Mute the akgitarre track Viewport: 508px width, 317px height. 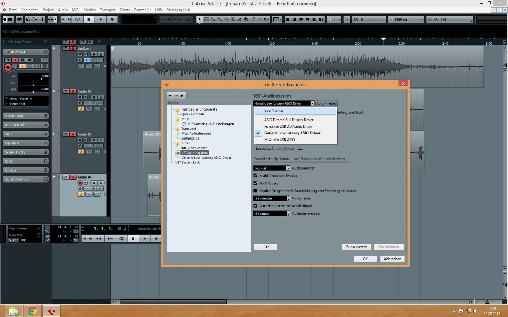[x=66, y=48]
